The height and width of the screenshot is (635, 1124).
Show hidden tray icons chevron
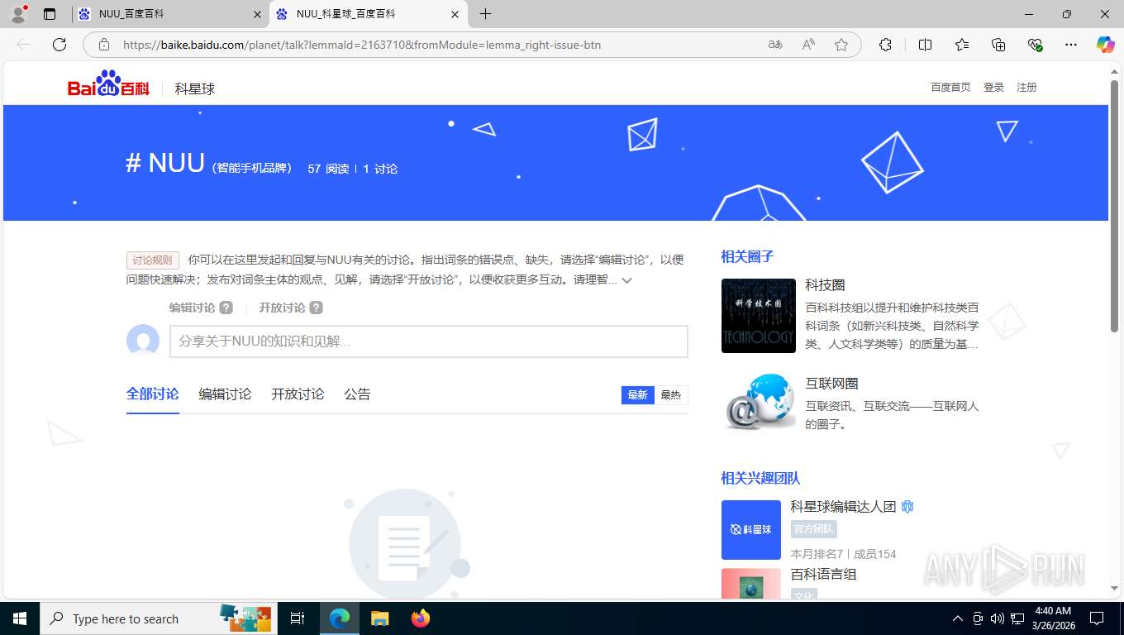(958, 618)
